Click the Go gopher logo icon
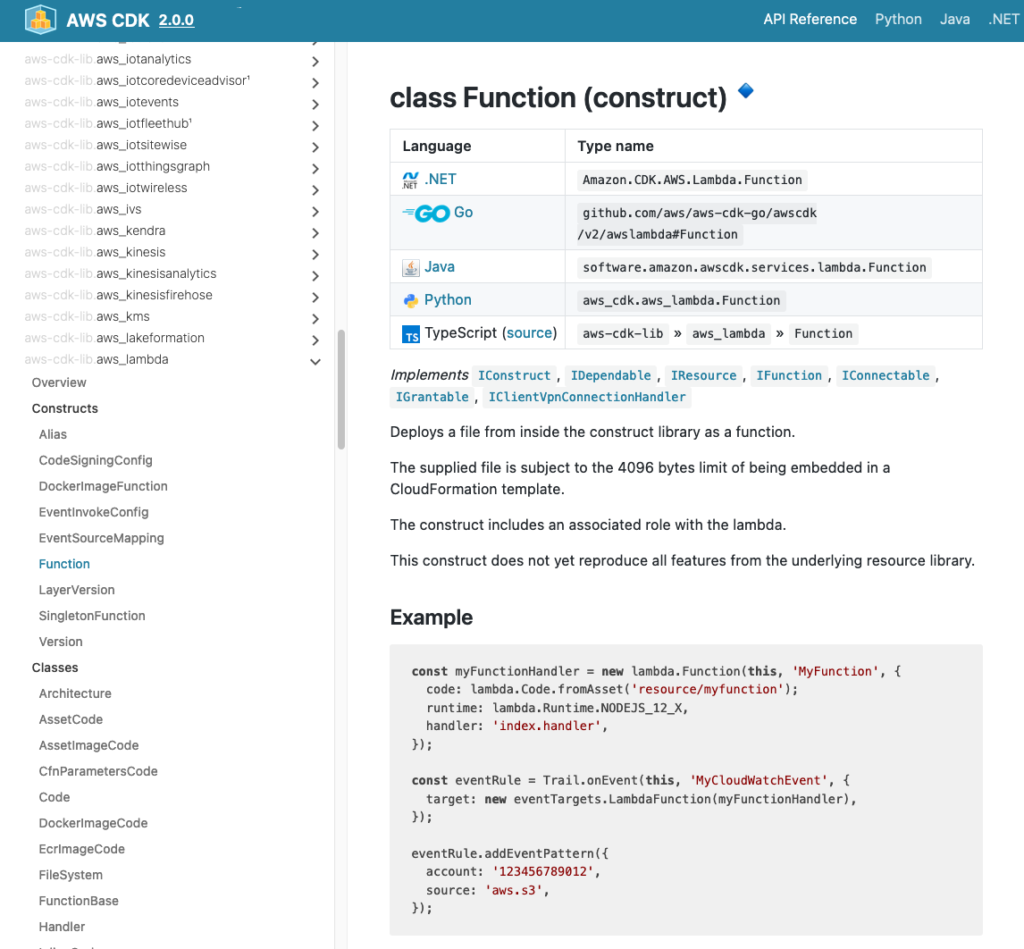Image resolution: width=1024 pixels, height=949 pixels. pos(426,213)
